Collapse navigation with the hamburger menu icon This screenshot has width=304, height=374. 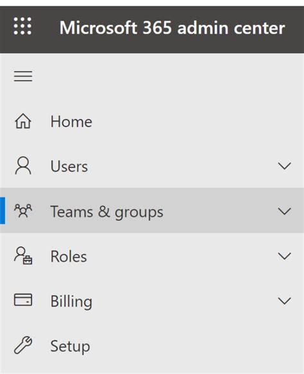point(23,76)
